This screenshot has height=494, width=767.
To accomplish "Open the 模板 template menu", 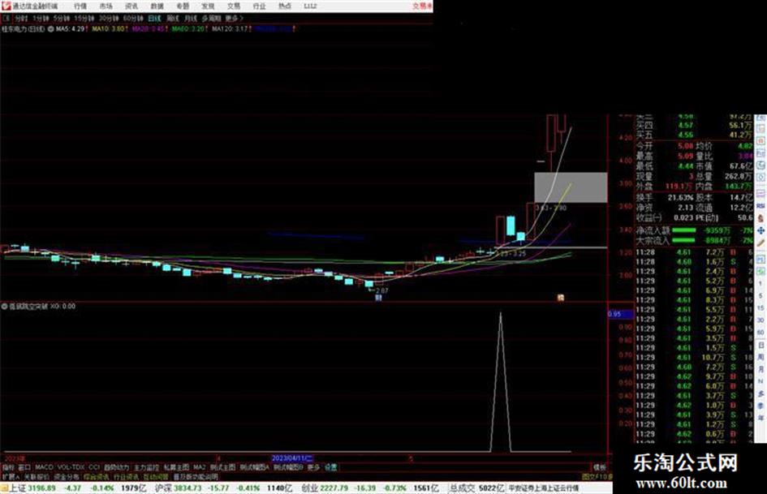I will tap(600, 467).
